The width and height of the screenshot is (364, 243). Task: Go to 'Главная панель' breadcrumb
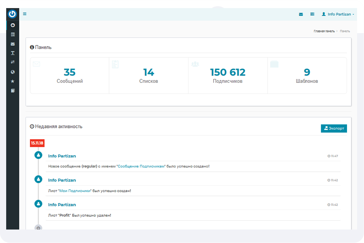(x=324, y=31)
